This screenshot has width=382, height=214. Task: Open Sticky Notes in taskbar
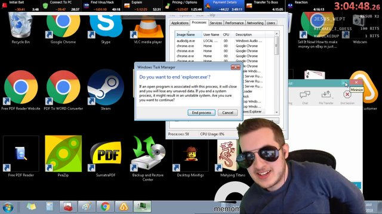tap(31, 207)
